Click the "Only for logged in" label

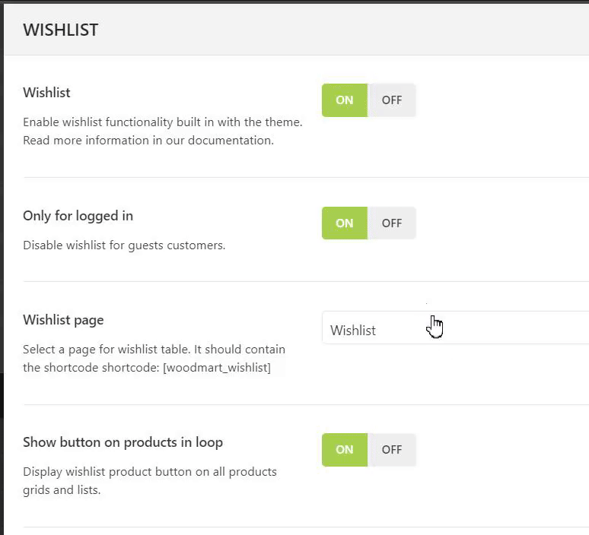pyautogui.click(x=78, y=216)
